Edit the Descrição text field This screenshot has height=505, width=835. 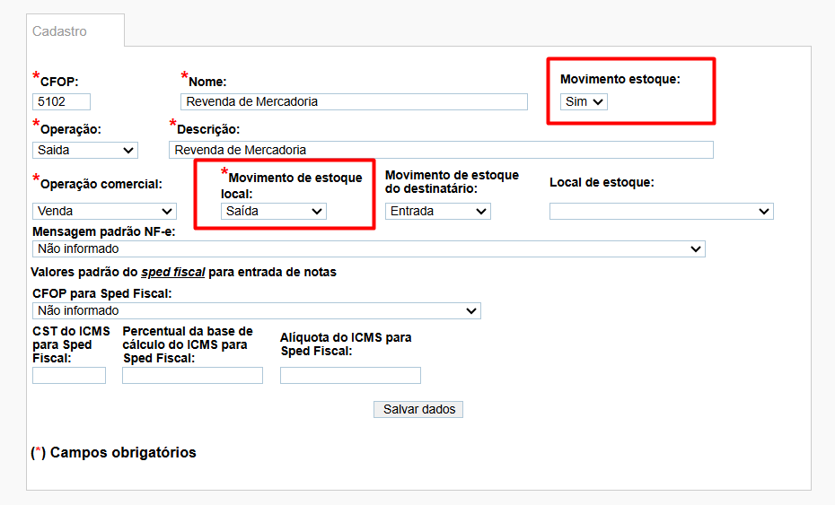click(441, 150)
